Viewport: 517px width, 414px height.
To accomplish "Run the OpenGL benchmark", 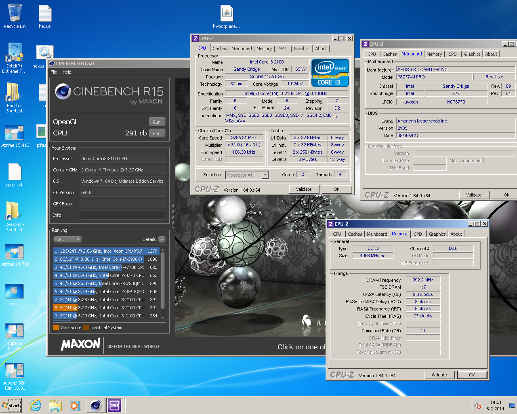I will (157, 122).
